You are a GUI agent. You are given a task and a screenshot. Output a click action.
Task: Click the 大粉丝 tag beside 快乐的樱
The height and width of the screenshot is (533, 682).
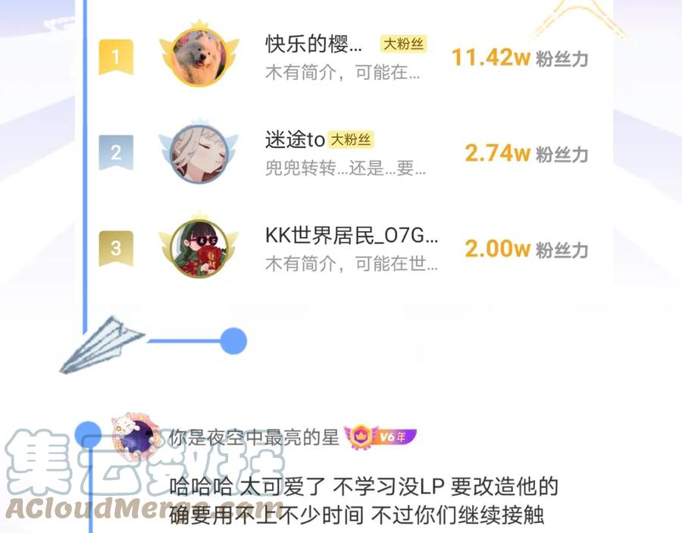pos(403,43)
